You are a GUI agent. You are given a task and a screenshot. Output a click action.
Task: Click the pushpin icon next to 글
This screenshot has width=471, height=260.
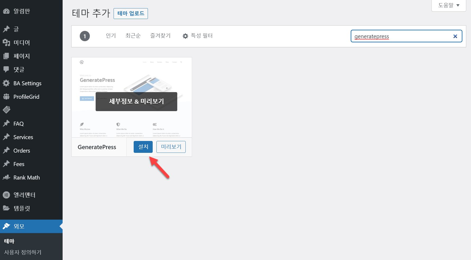[x=6, y=29]
